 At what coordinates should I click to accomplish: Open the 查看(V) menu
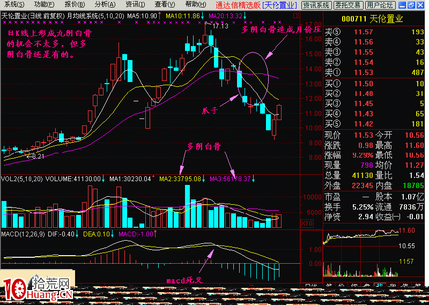pos(165,4)
